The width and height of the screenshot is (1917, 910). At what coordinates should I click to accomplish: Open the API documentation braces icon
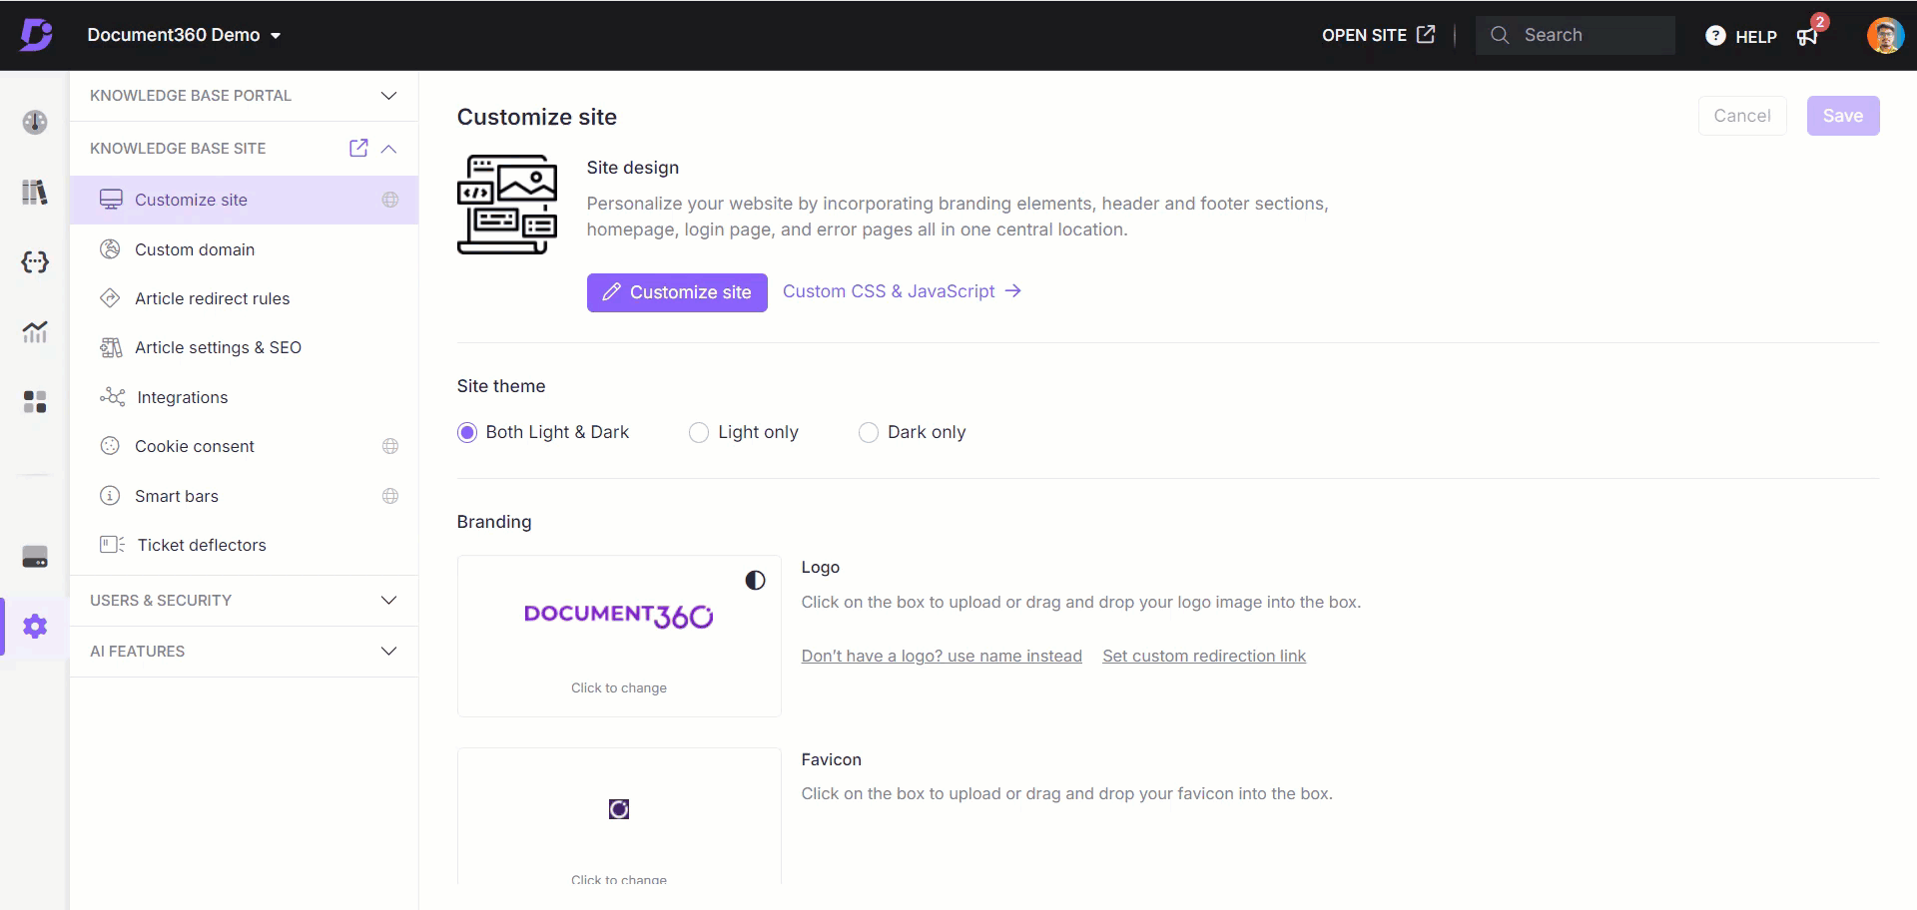[35, 261]
